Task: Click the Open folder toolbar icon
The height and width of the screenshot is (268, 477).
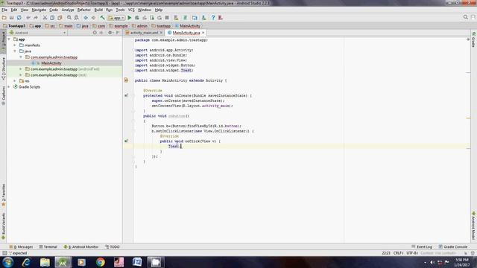Action: point(4,18)
